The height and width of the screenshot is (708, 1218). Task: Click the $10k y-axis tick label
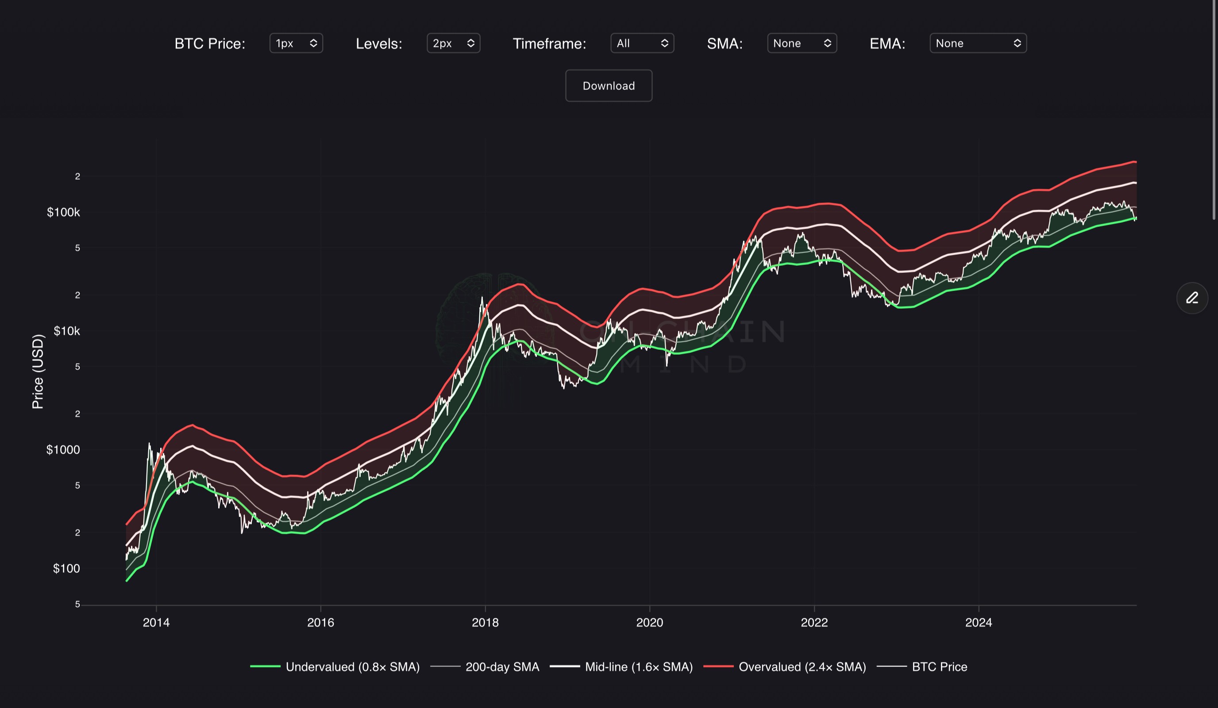click(x=67, y=331)
